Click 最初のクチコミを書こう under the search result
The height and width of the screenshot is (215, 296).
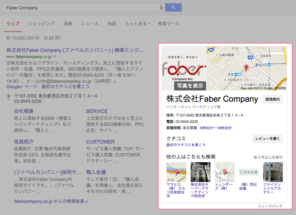65,87
